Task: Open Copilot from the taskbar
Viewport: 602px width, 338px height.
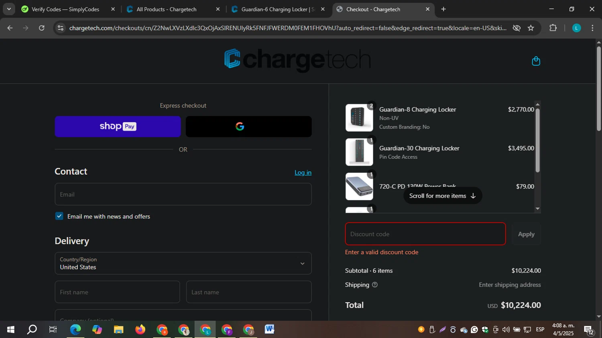Action: point(97,330)
